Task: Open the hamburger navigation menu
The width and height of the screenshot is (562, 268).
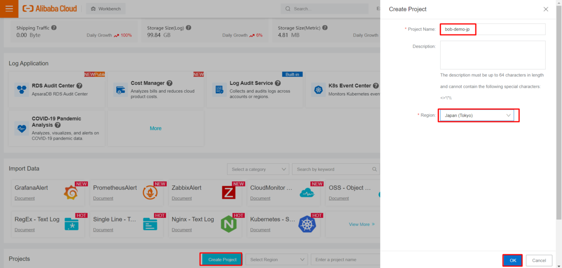Action: (x=9, y=8)
